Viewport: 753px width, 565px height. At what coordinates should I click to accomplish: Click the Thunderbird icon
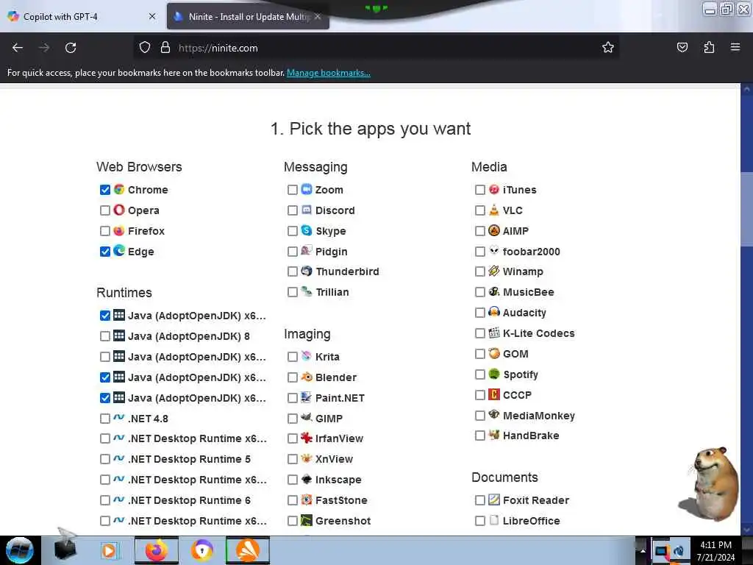coord(307,271)
